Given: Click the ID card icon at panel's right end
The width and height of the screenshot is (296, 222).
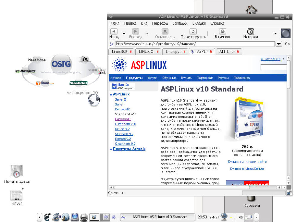Looking at the screenshot, I should [x=249, y=217].
